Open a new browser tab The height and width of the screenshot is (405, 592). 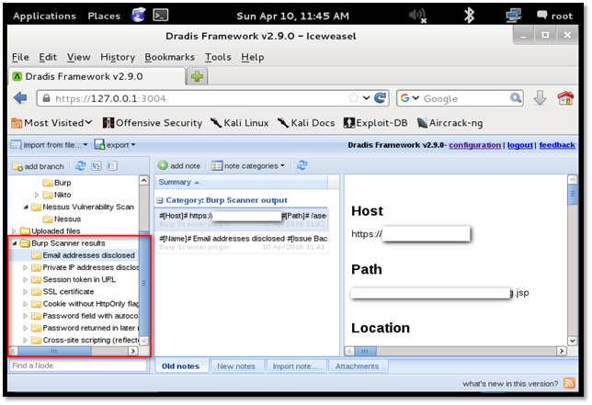[197, 77]
